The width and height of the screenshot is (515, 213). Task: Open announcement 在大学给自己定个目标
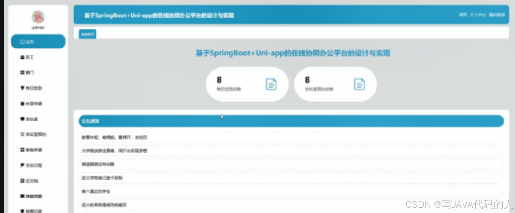291,177
